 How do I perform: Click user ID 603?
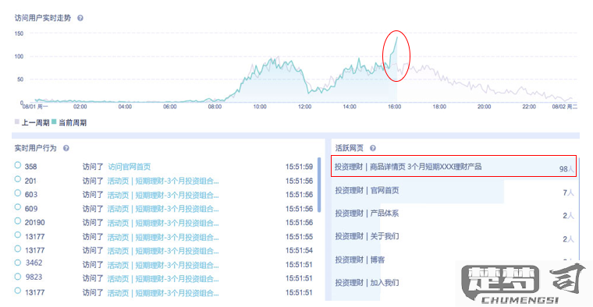(31, 195)
